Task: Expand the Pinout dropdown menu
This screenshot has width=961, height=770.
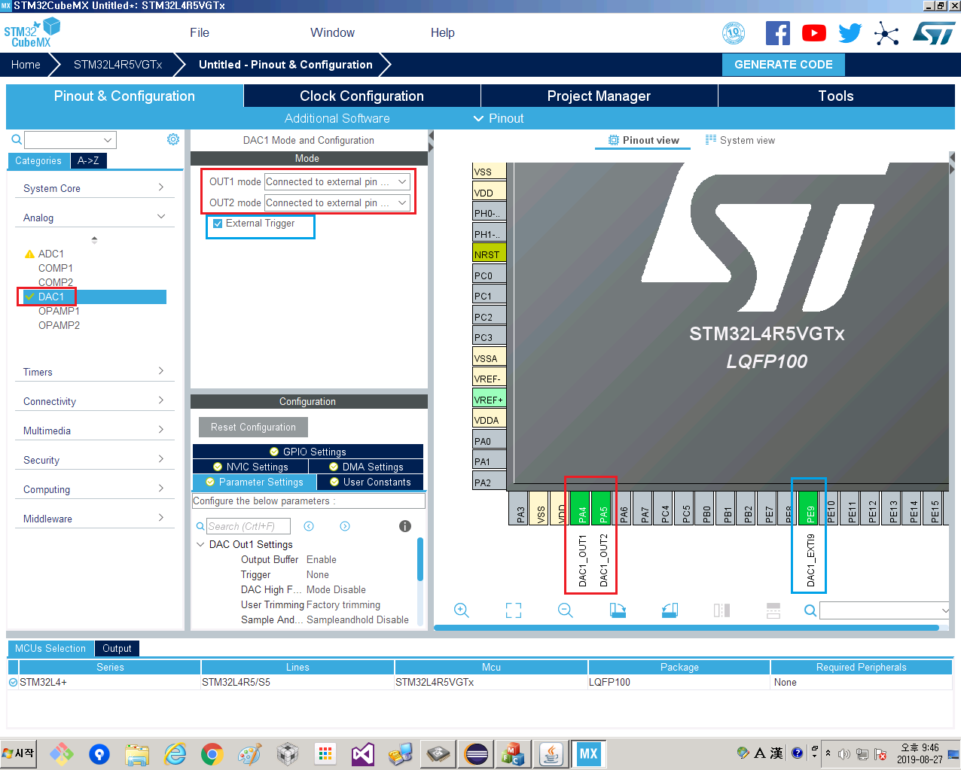Action: click(499, 118)
